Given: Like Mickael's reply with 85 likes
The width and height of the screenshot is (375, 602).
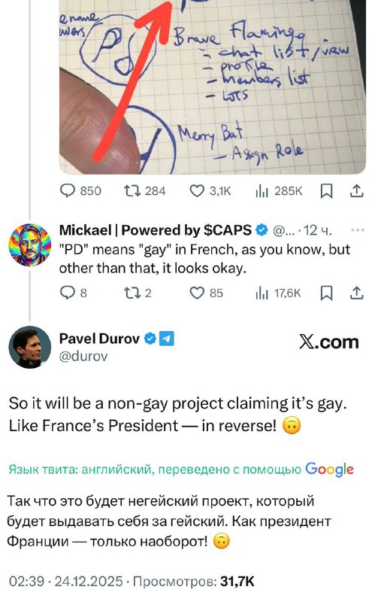Looking at the screenshot, I should pyautogui.click(x=207, y=293).
